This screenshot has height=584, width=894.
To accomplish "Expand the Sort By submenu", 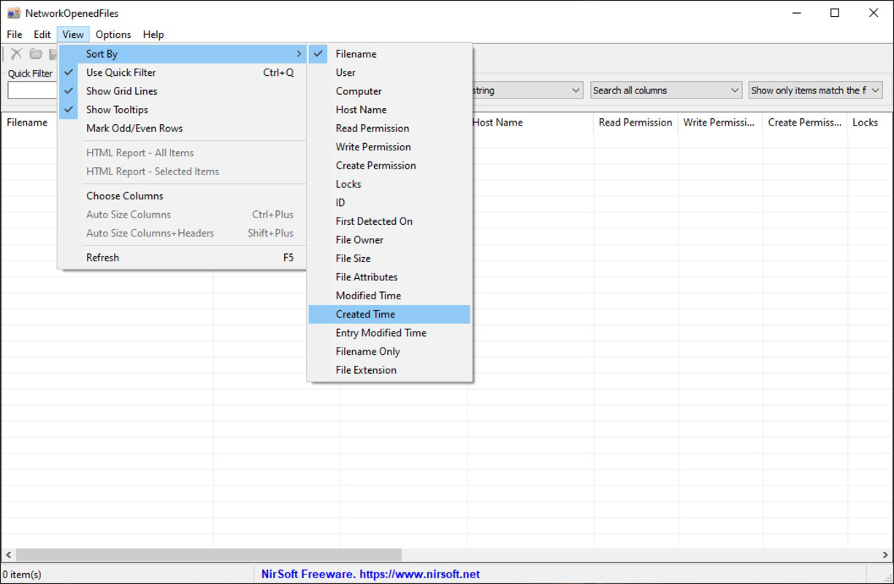I will [183, 54].
